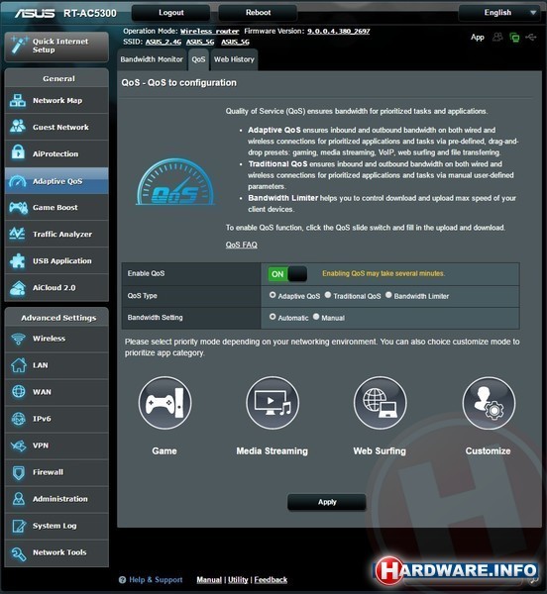Open the Feedback link in footer

271,579
